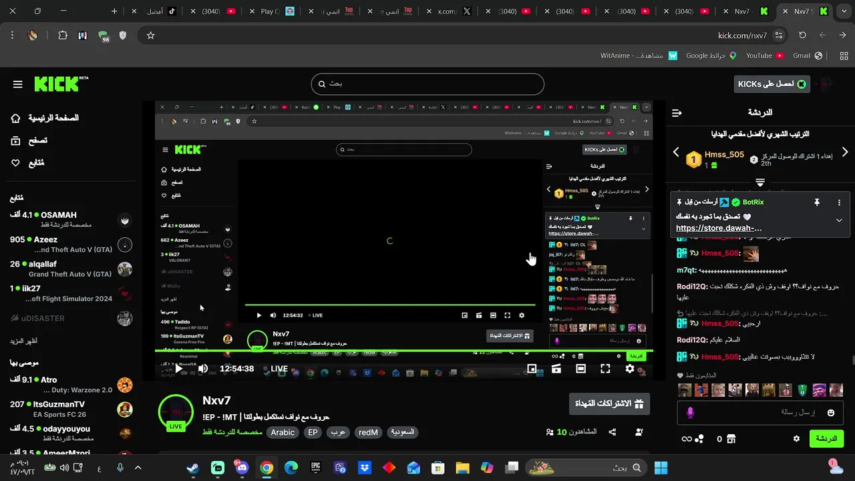
Task: Open the three-dots menu on pinned message
Action: (839, 202)
